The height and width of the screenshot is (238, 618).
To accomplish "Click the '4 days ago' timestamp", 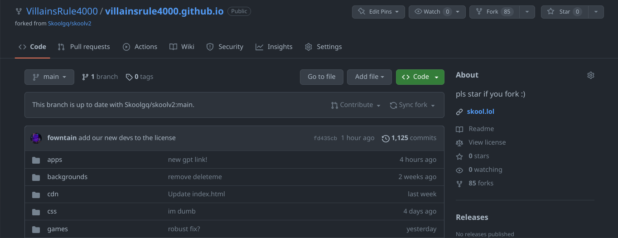I will 420,211.
